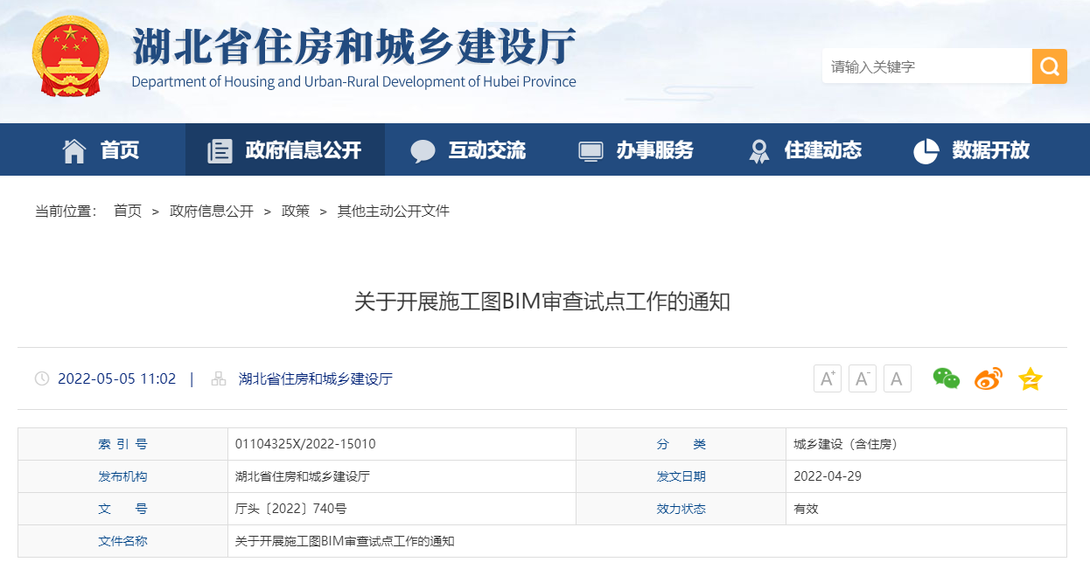The image size is (1090, 576).
Task: Decrease font size with A- button
Action: point(863,378)
